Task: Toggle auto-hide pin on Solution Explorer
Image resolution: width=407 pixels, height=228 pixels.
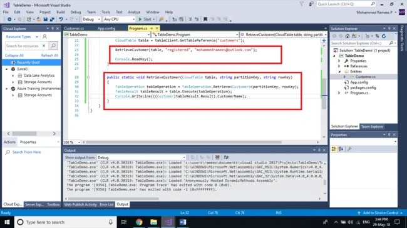Action: pos(389,29)
